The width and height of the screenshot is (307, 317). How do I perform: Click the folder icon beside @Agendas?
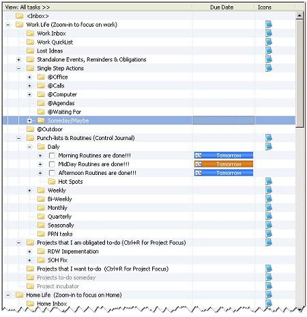pyautogui.click(x=41, y=103)
